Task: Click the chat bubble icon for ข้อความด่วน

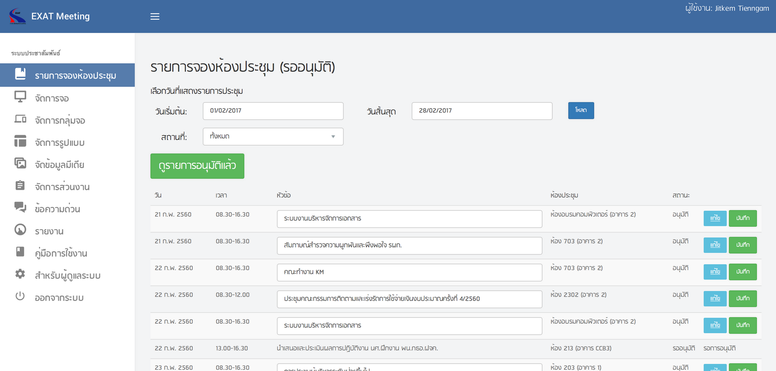Action: click(20, 208)
